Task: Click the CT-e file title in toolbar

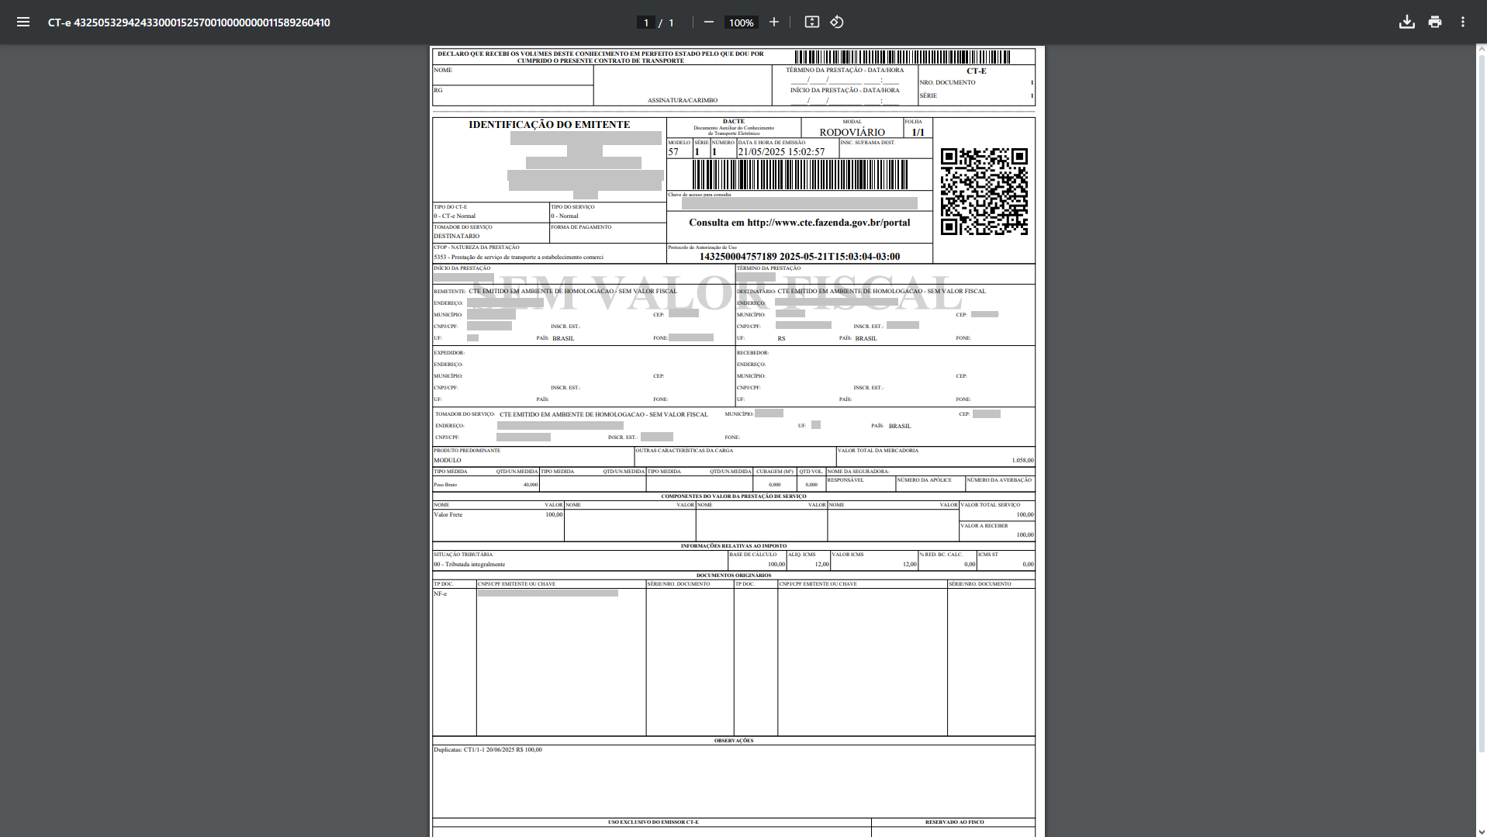Action: [x=188, y=22]
